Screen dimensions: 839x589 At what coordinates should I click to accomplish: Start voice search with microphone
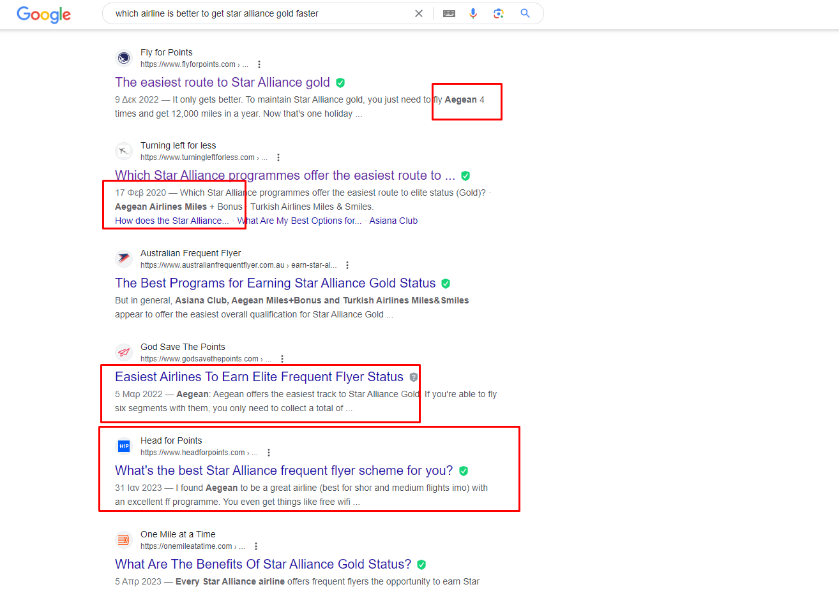[x=473, y=13]
